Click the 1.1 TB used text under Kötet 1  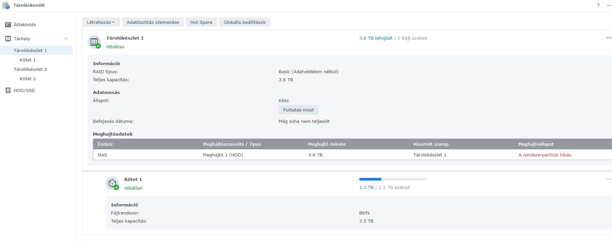click(366, 188)
